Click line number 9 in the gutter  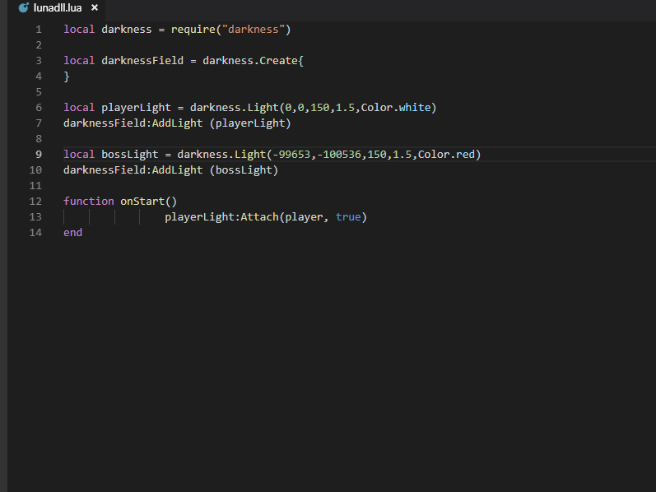pyautogui.click(x=39, y=155)
